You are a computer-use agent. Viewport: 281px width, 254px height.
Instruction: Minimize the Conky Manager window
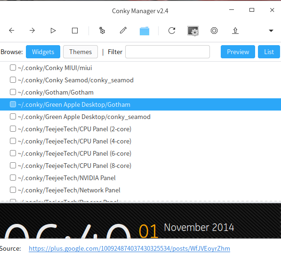(x=232, y=10)
